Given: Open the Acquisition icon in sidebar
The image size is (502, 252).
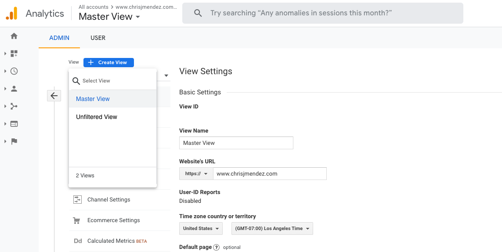Looking at the screenshot, I should [14, 106].
